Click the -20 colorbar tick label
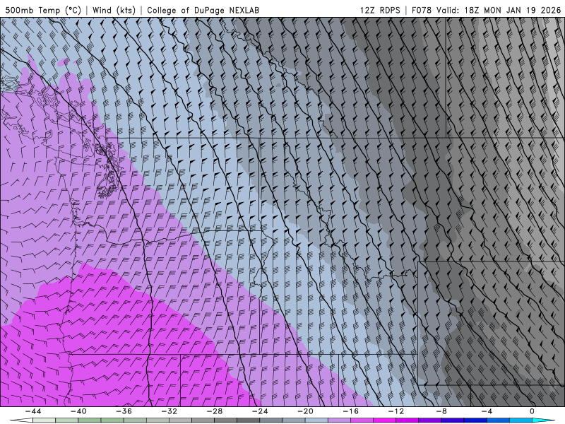Viewport: 565px width, 424px height. coord(305,411)
